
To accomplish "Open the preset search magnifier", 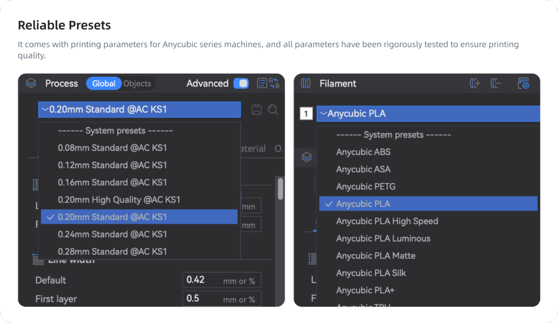I will click(272, 109).
